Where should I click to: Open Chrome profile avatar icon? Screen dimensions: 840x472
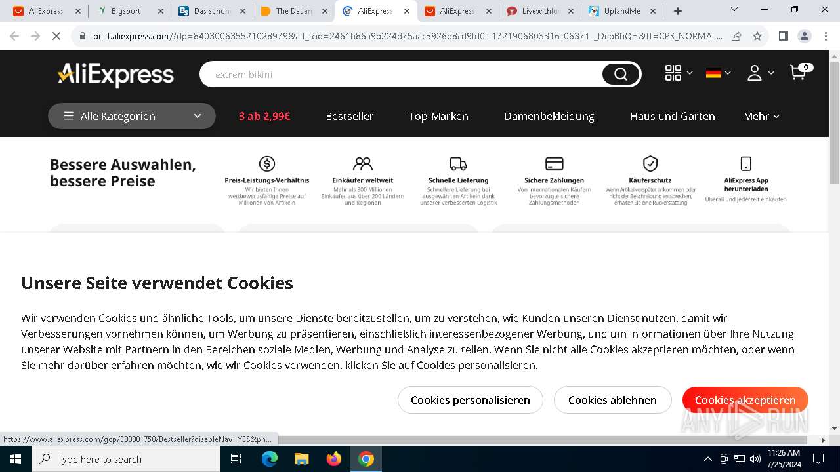(x=805, y=36)
